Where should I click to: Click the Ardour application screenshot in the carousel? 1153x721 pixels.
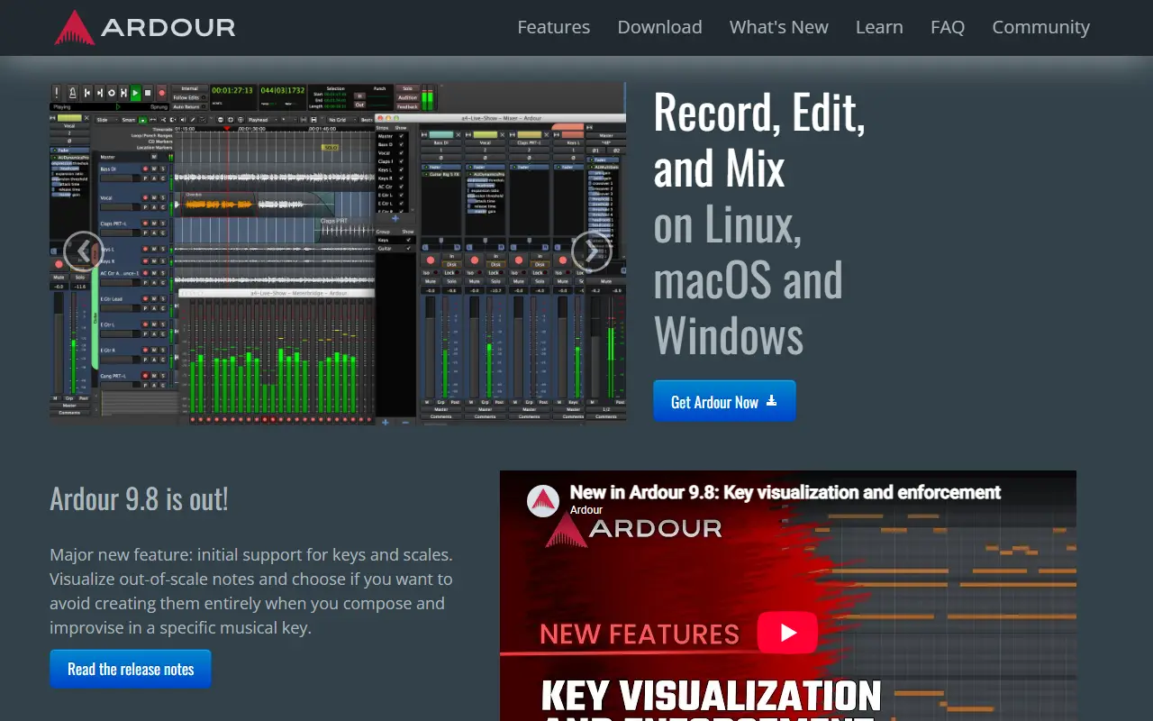[x=338, y=253]
